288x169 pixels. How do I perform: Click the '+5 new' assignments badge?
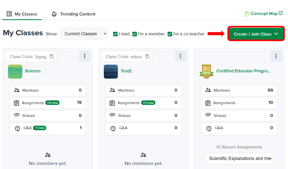pos(148,103)
